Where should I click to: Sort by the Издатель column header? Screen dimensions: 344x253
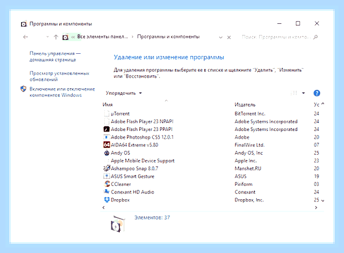(245, 105)
